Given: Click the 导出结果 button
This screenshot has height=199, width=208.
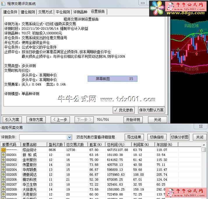Looking at the screenshot, I should point(134,137).
